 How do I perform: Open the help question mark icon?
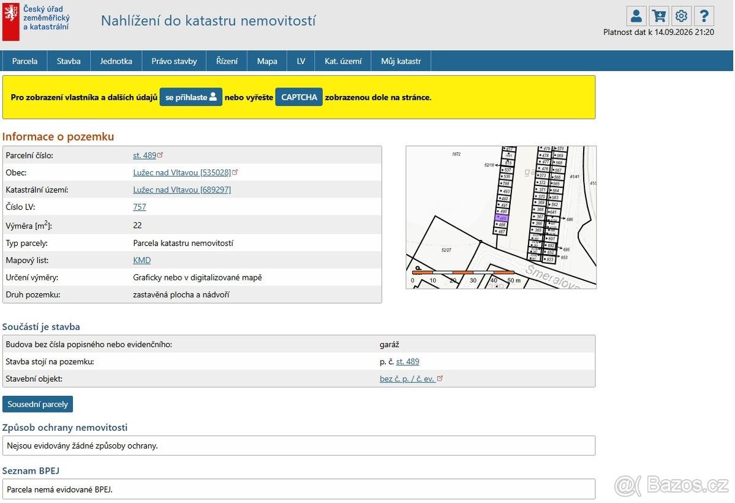[704, 16]
